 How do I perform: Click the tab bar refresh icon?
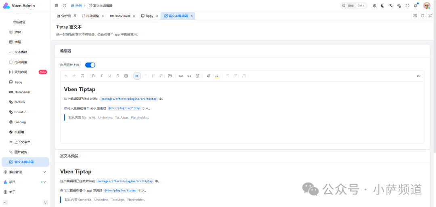click(423, 16)
